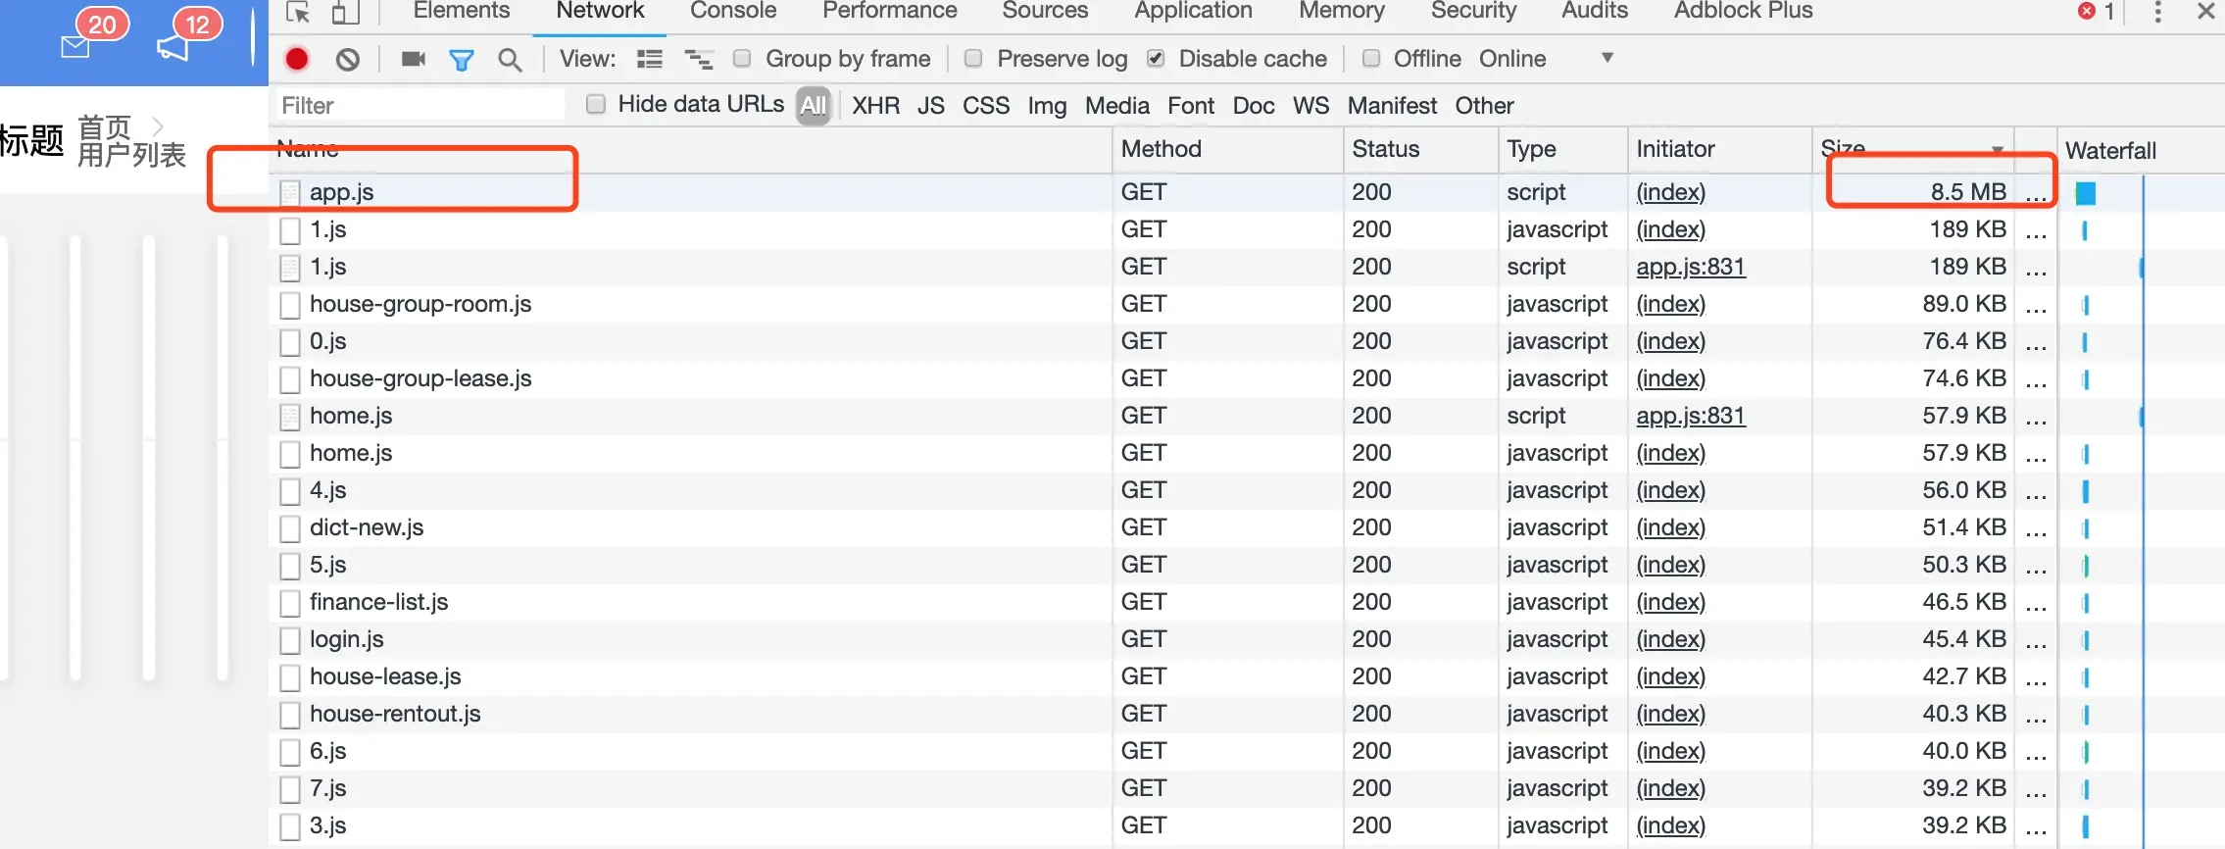This screenshot has width=2225, height=849.
Task: Filter requests by Doc
Action: coord(1254,106)
